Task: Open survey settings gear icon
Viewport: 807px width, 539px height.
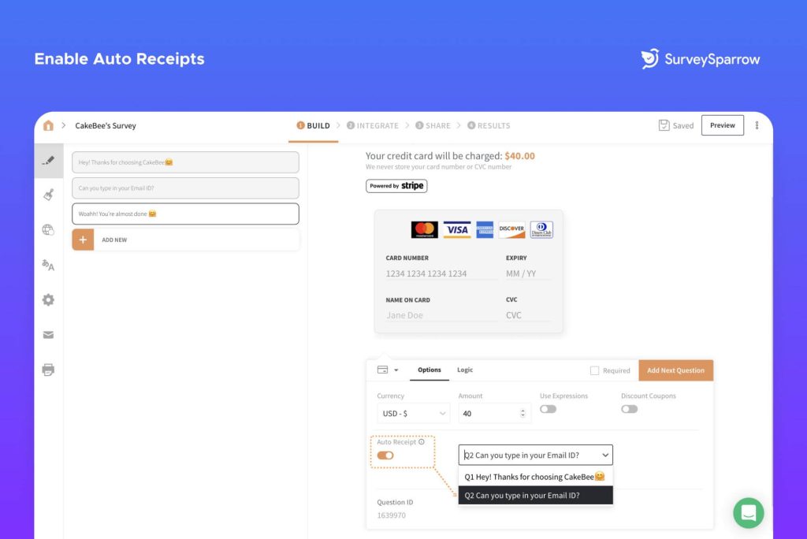Action: (48, 300)
